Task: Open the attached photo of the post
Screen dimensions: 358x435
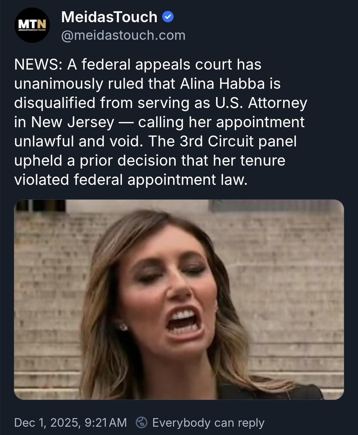Action: (x=179, y=299)
